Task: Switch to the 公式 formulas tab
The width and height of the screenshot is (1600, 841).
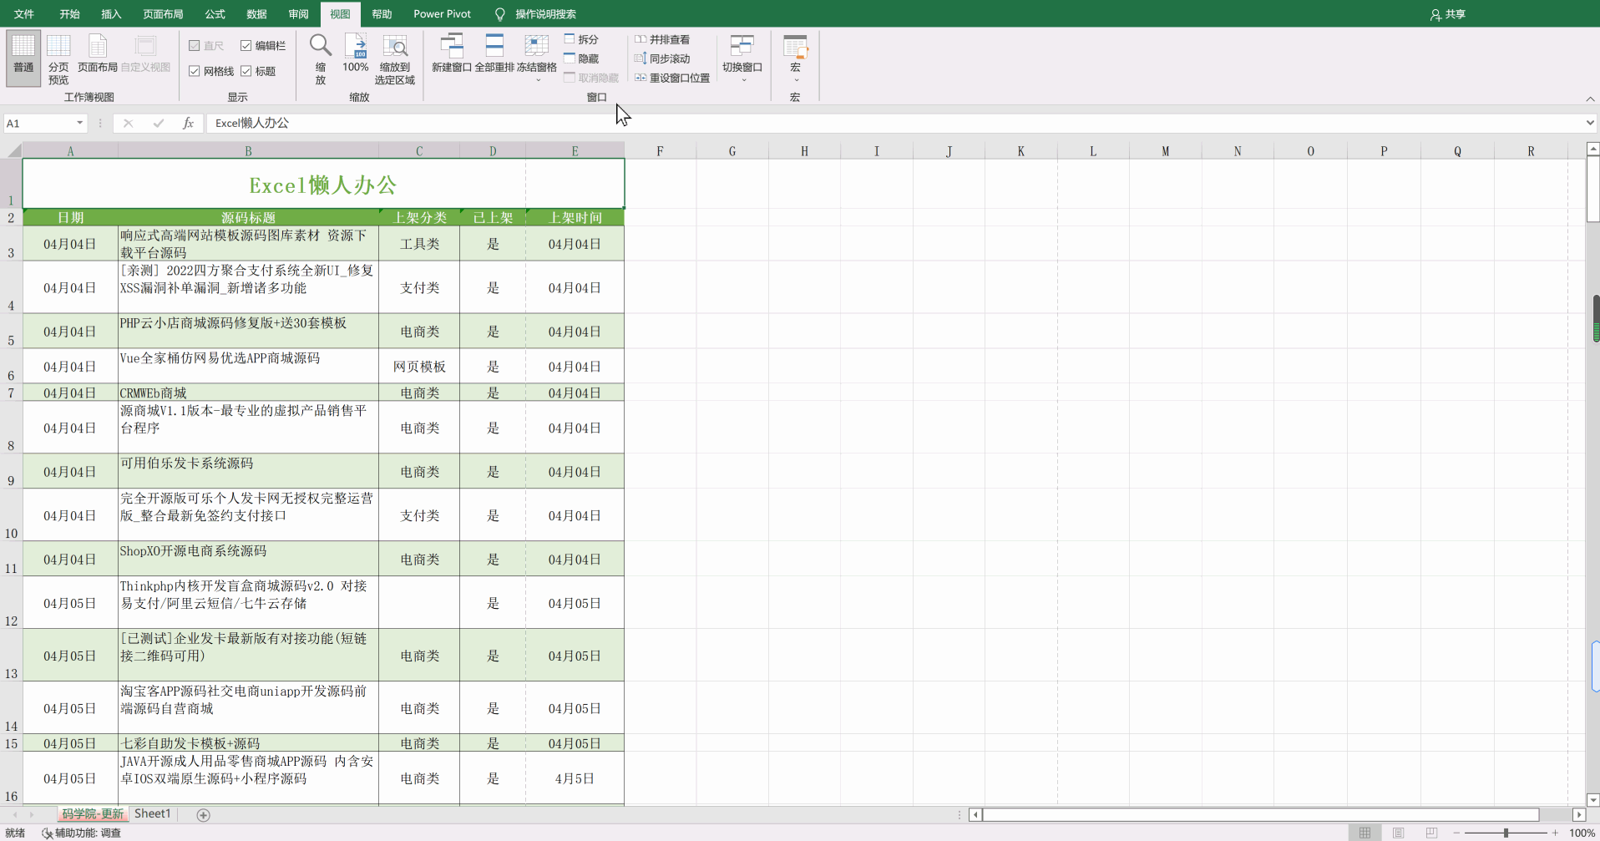Action: (215, 14)
